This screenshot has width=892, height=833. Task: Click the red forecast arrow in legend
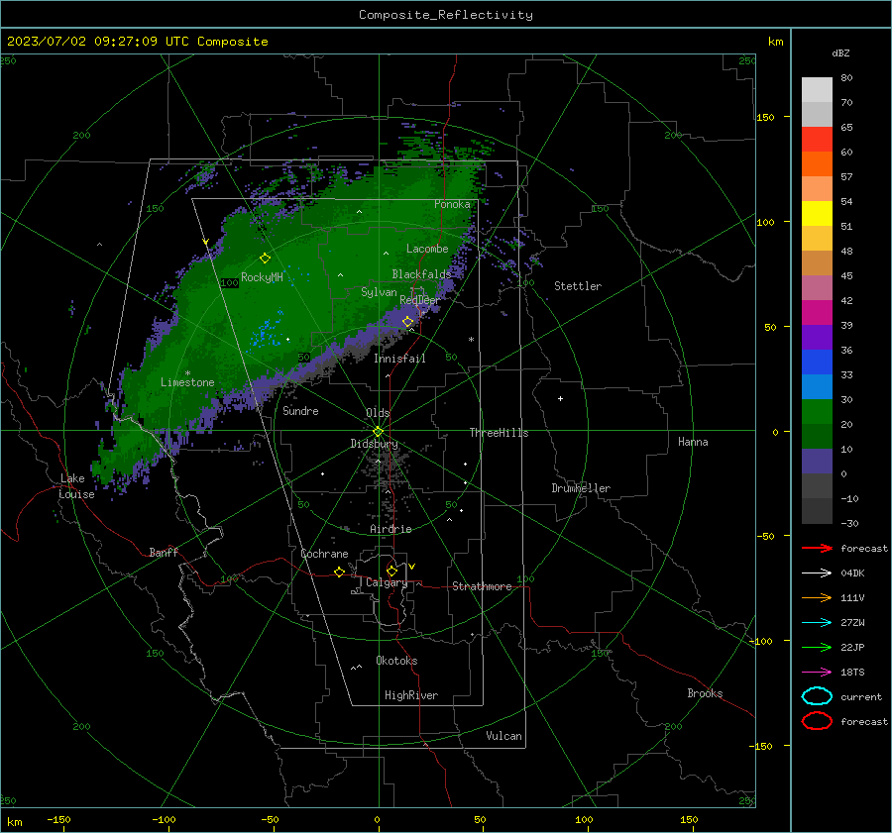(x=817, y=548)
